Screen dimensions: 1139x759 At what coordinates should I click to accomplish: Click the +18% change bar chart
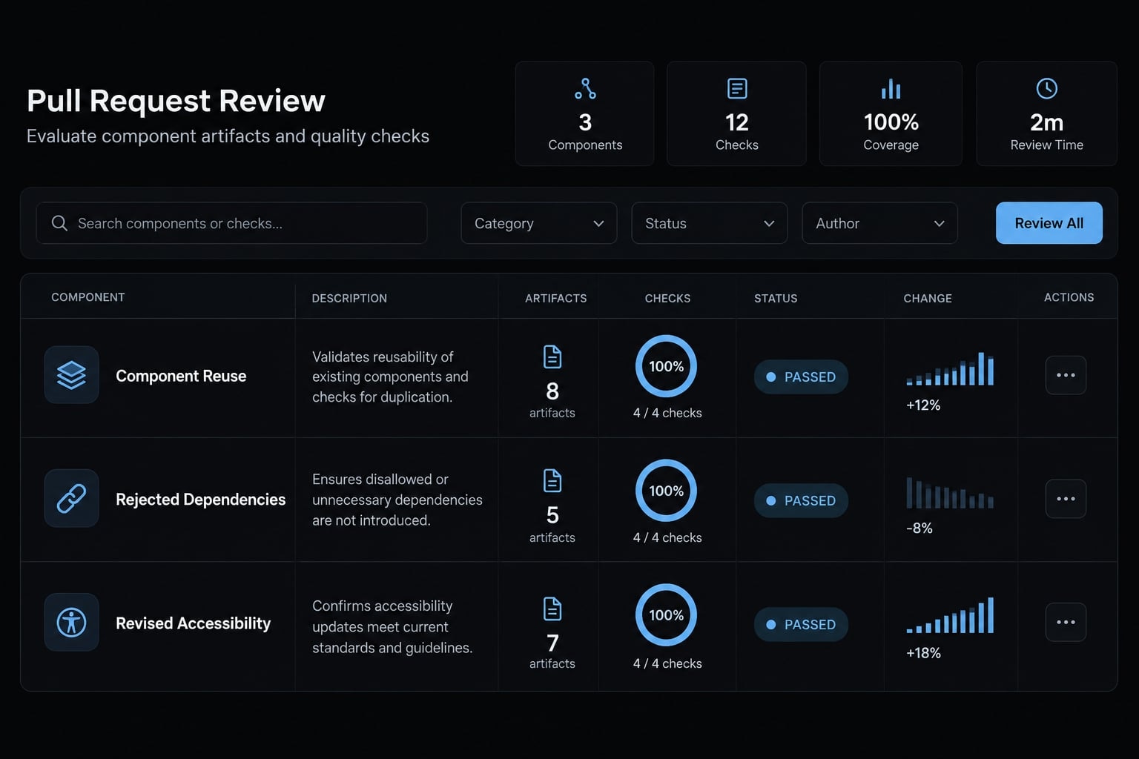(x=950, y=615)
